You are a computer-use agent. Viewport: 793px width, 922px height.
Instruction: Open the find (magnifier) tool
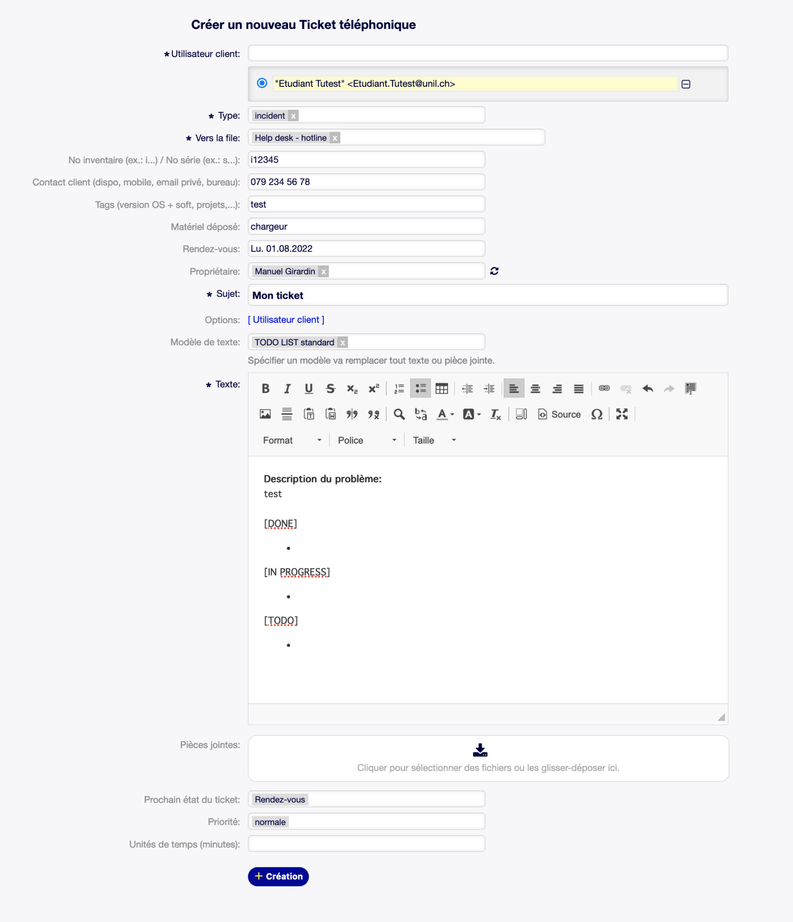point(399,414)
